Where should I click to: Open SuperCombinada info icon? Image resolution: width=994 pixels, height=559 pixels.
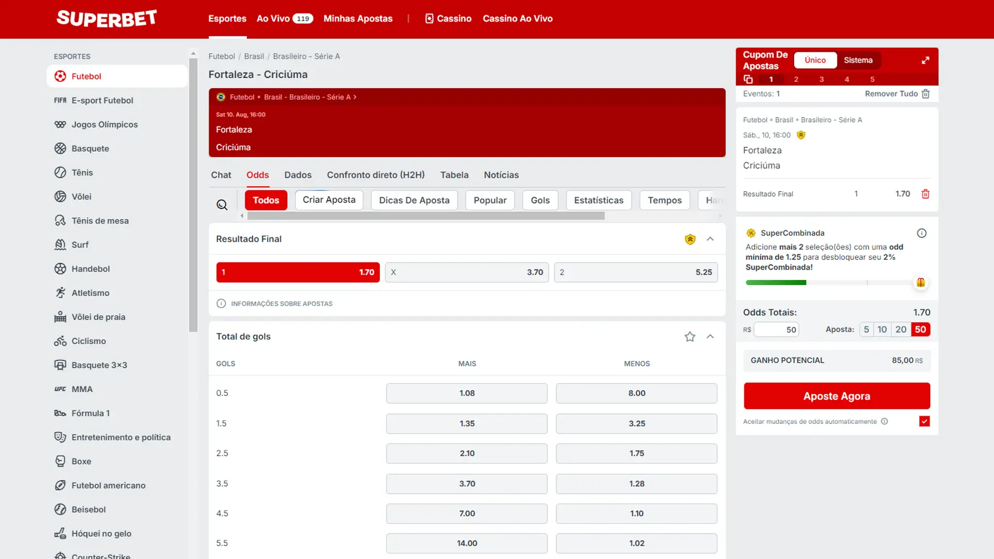[x=922, y=233]
